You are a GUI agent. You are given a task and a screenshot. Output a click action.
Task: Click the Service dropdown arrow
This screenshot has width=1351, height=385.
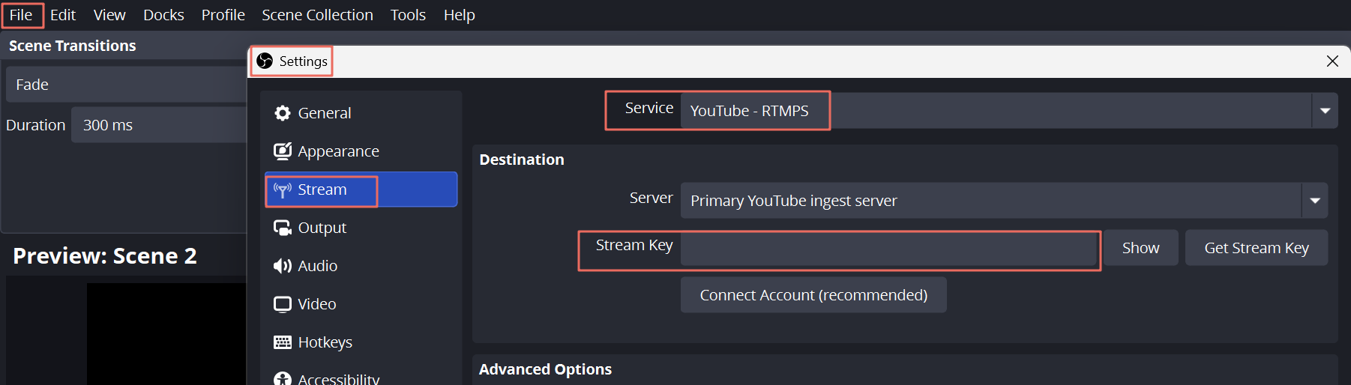(1325, 111)
